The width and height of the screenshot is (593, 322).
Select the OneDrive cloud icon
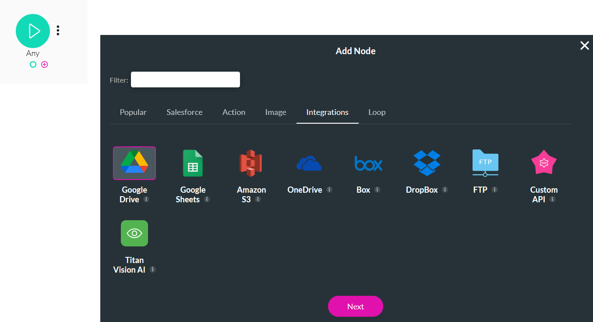309,163
